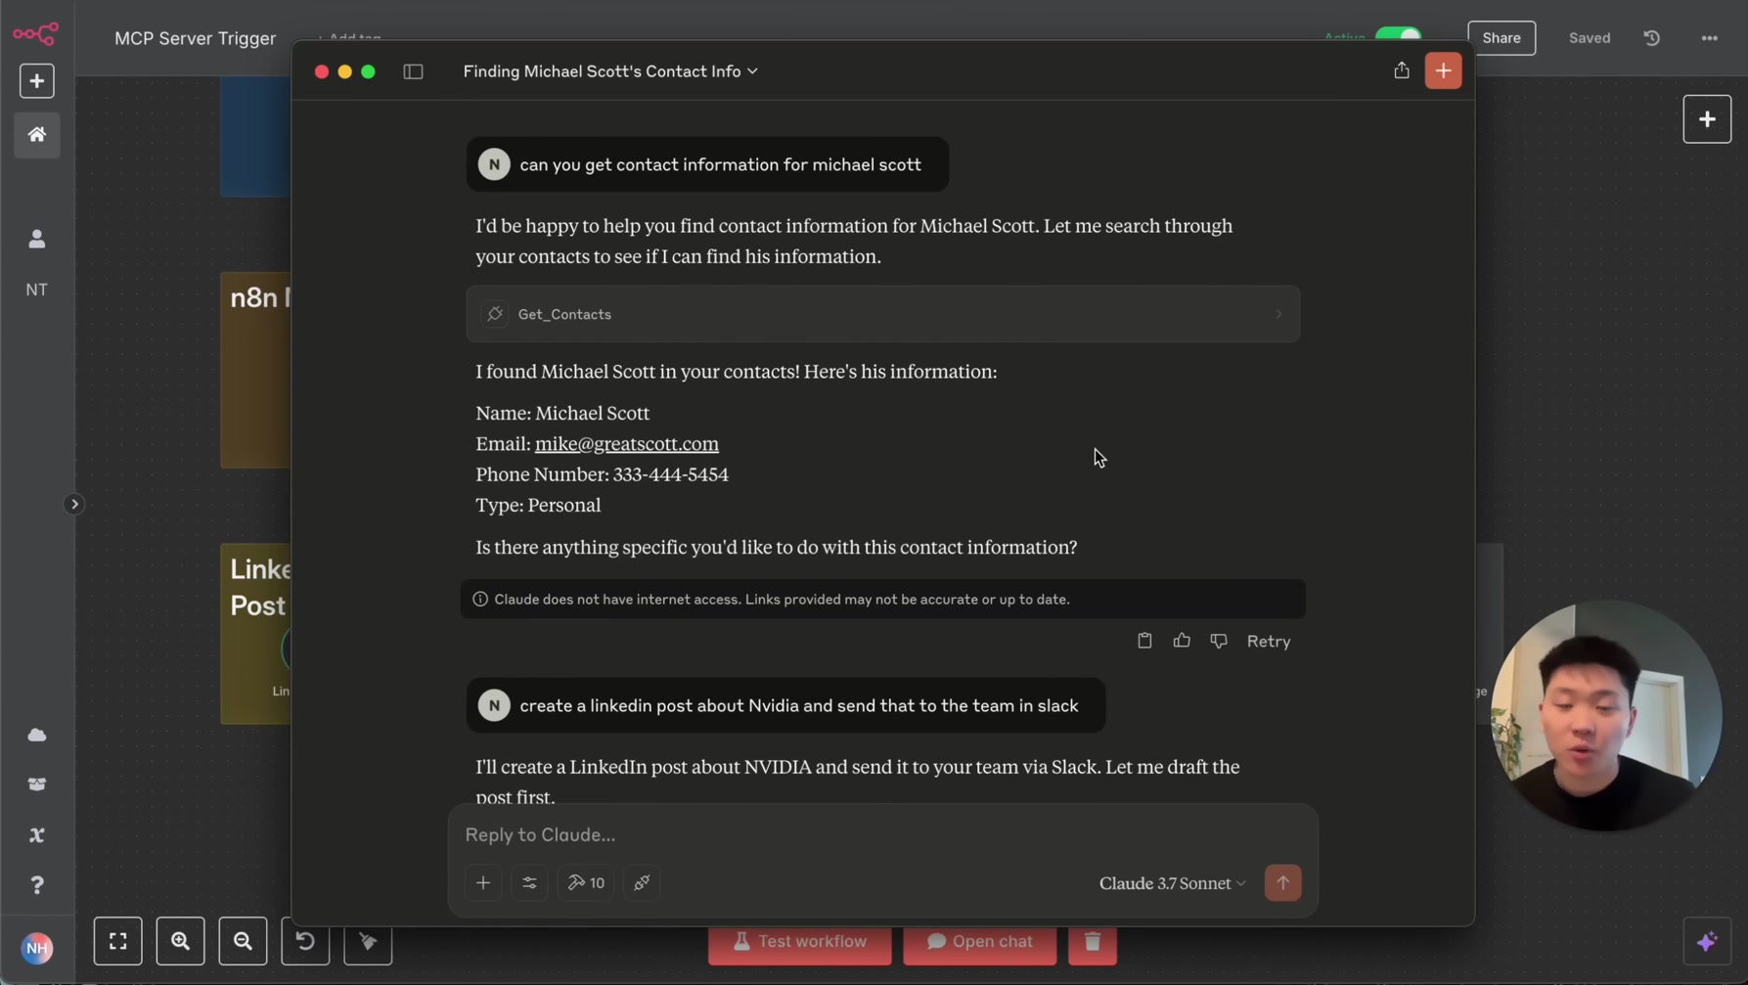Open the home icon in n8n sidebar

click(x=36, y=135)
